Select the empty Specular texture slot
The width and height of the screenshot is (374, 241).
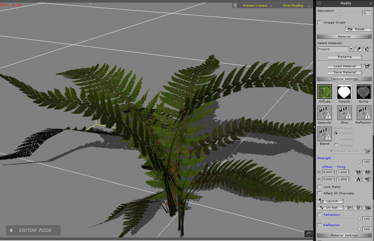(325, 113)
